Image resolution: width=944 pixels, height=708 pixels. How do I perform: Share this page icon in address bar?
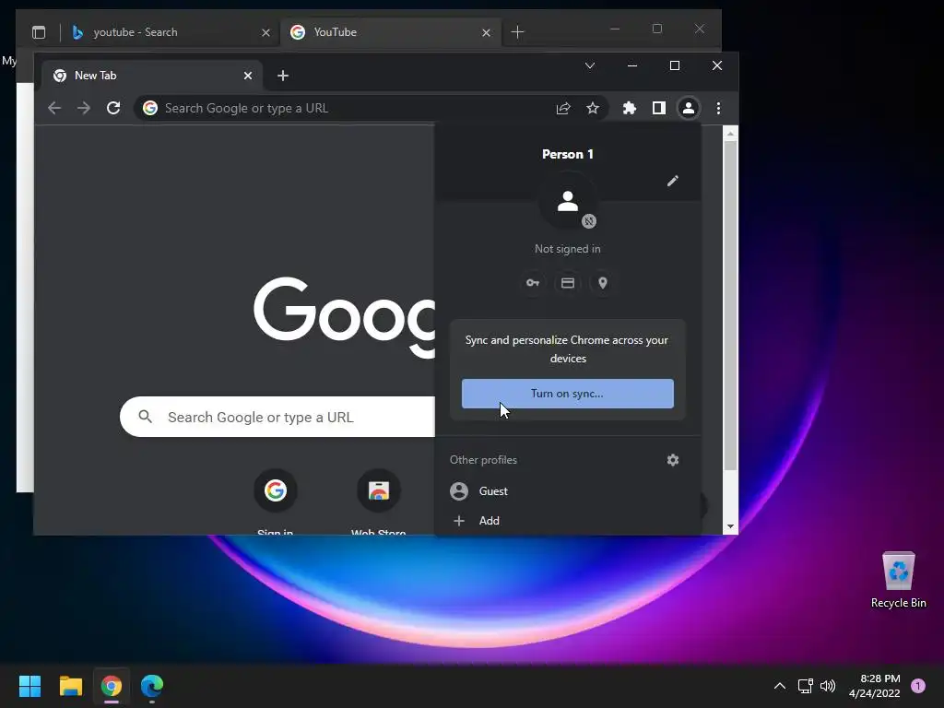tap(563, 109)
